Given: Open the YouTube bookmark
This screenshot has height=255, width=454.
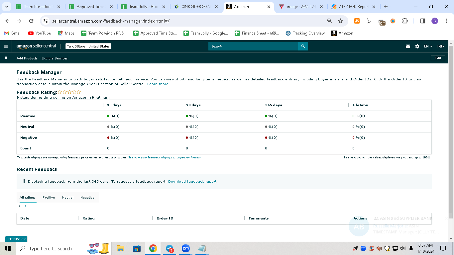Looking at the screenshot, I should pyautogui.click(x=40, y=33).
